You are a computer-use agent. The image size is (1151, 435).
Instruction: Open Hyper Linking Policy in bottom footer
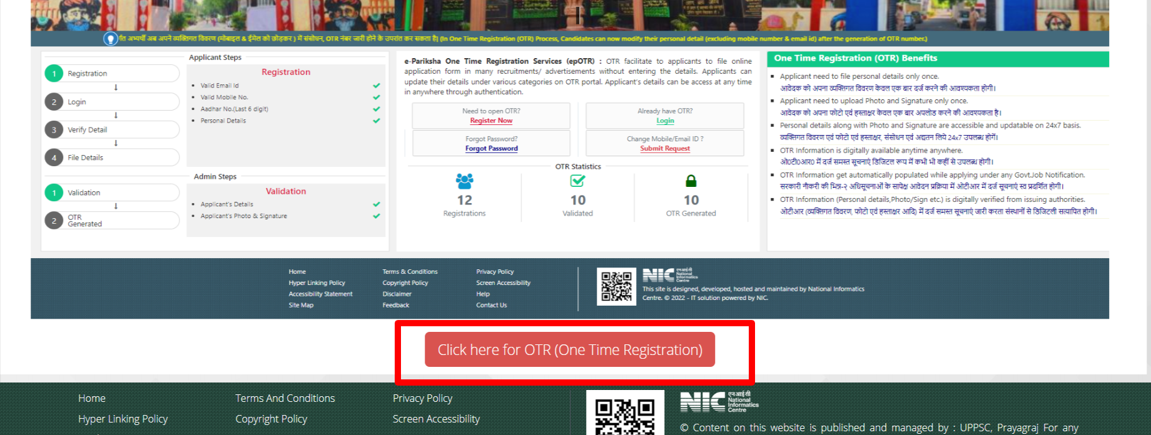click(123, 419)
